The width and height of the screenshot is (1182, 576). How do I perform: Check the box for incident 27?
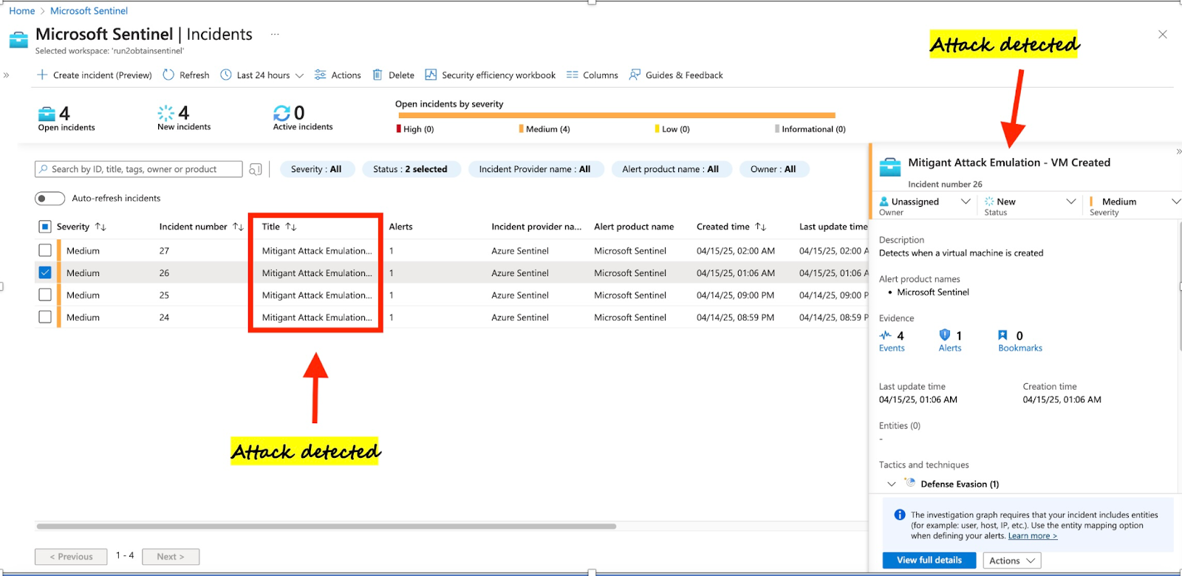pyautogui.click(x=45, y=250)
